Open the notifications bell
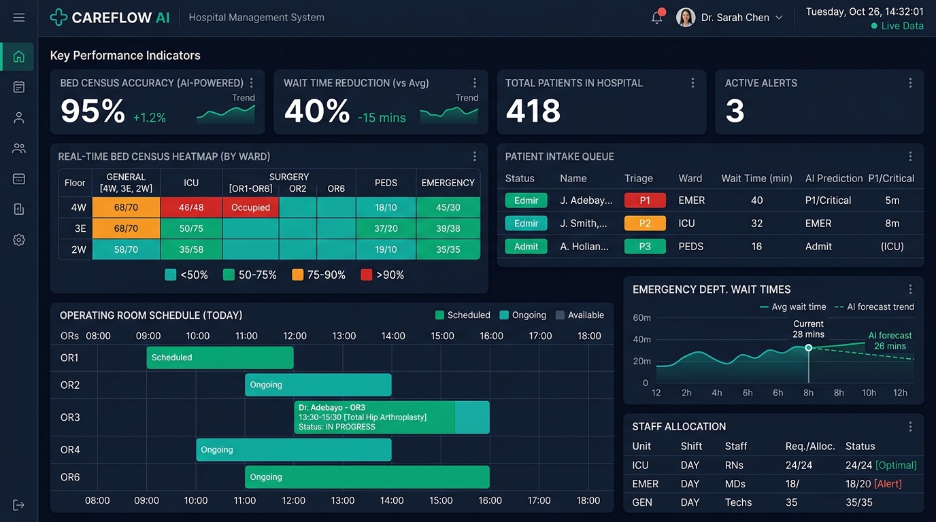936x522 pixels. point(657,18)
